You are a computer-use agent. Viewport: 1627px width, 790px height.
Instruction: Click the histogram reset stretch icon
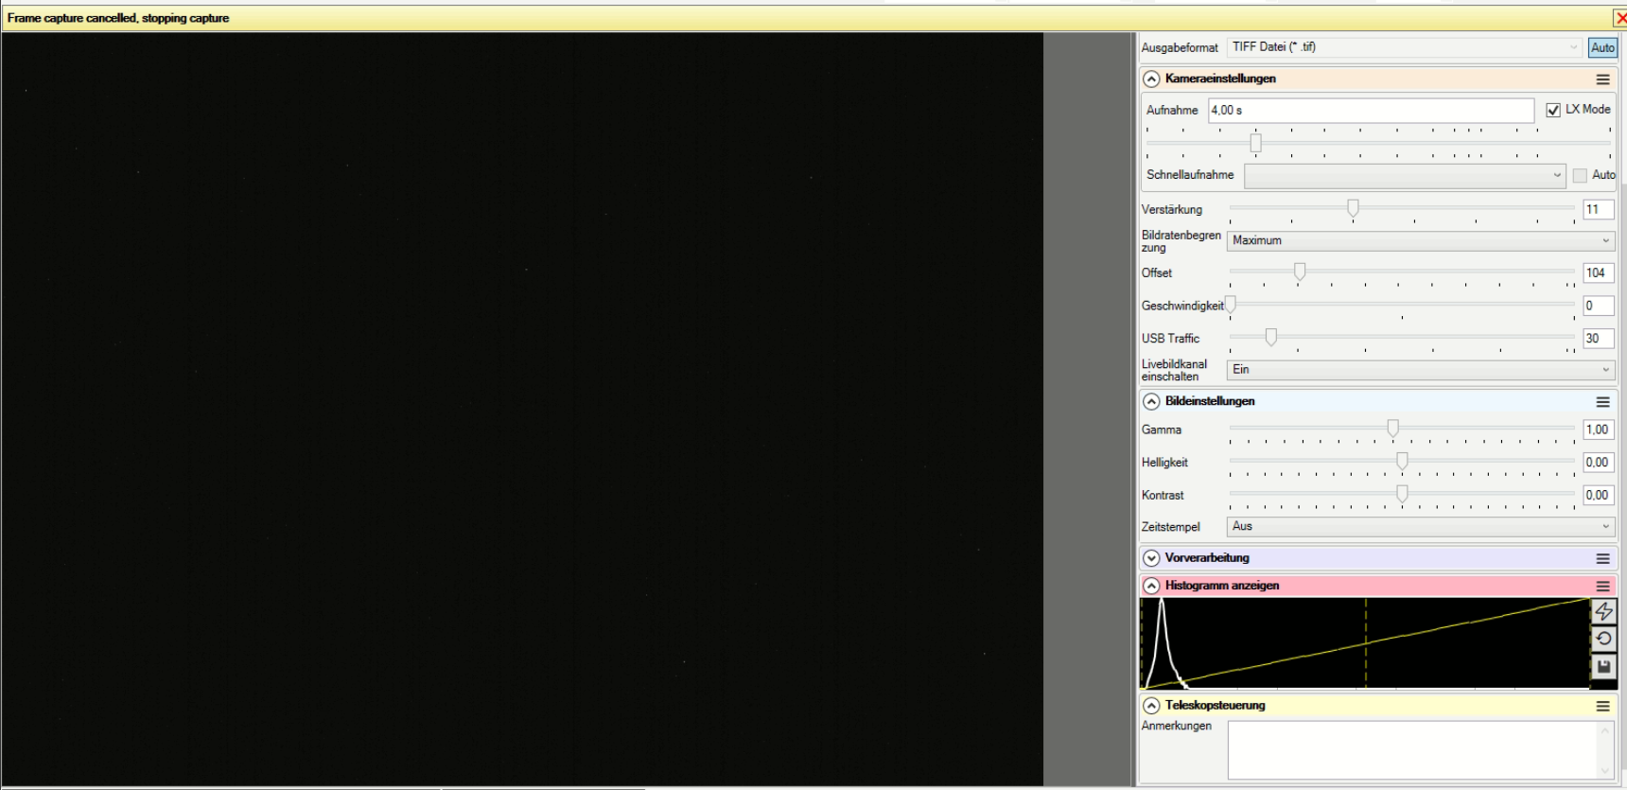1603,639
